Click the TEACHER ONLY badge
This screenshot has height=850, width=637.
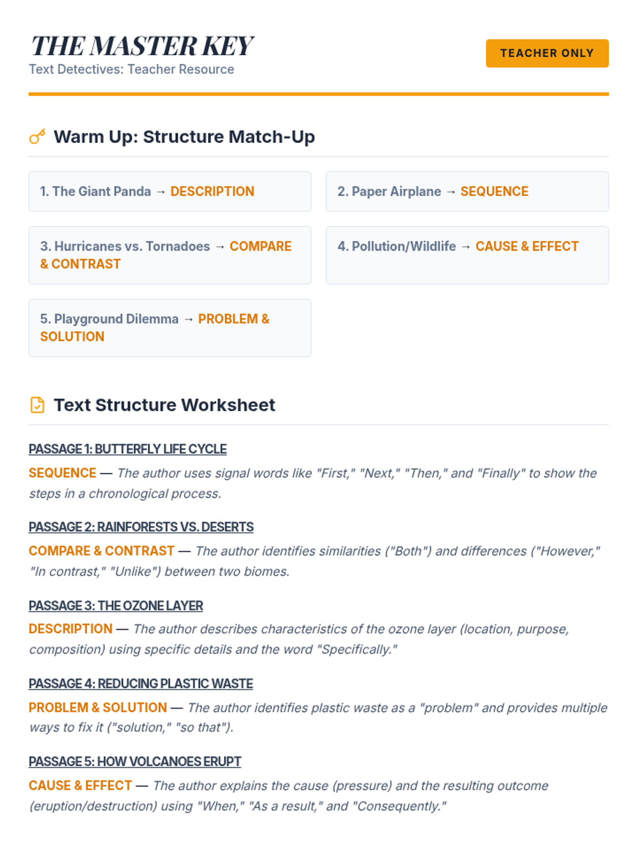click(547, 53)
